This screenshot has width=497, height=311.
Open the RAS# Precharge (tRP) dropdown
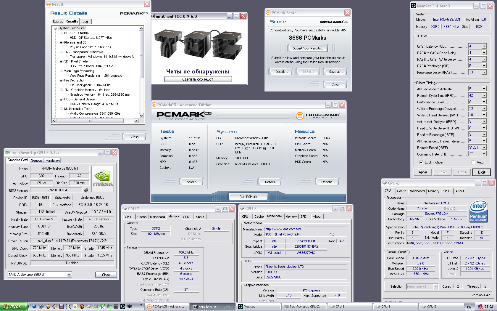484,66
